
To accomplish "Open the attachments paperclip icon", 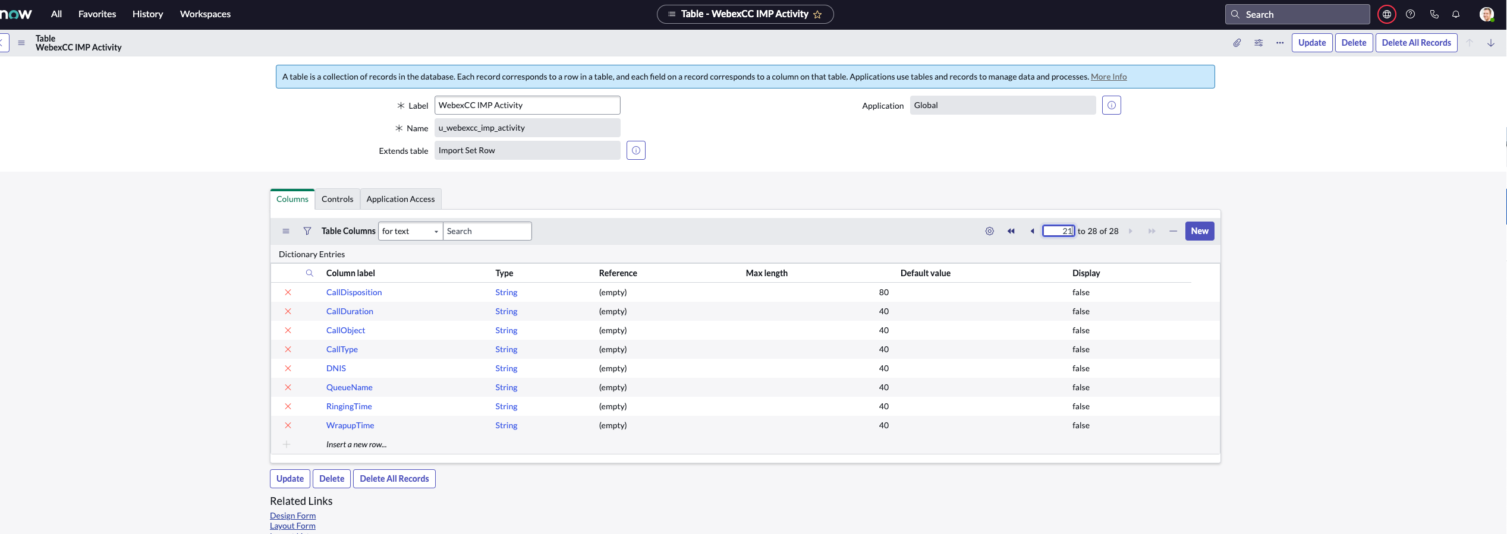I will (1237, 43).
